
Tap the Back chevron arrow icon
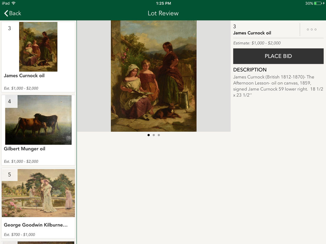(x=6, y=13)
